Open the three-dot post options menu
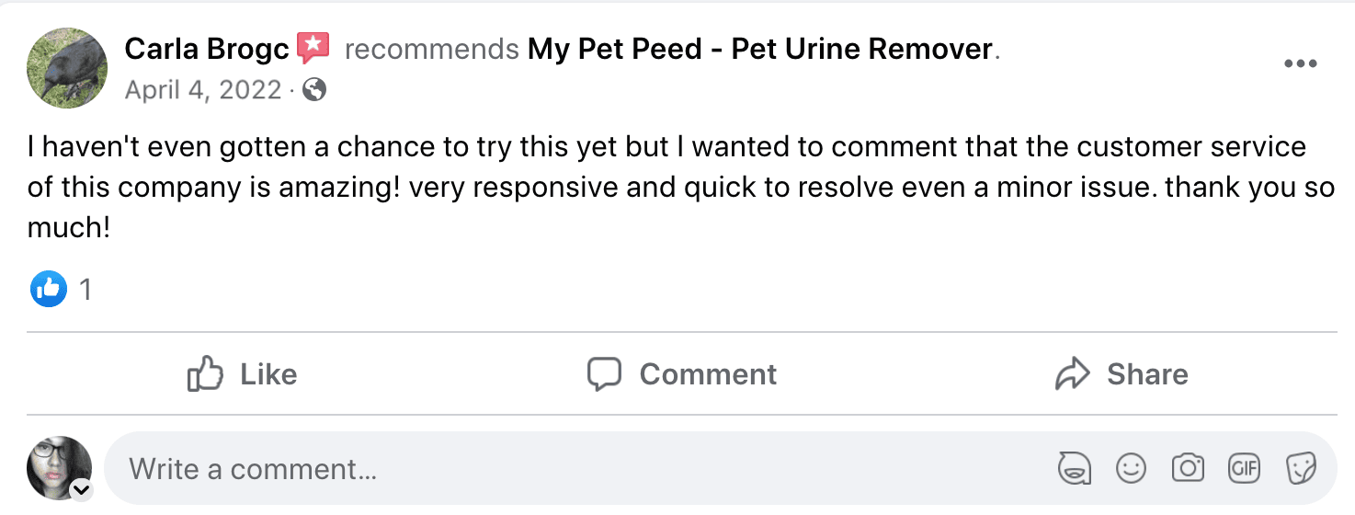The height and width of the screenshot is (515, 1355). tap(1301, 63)
